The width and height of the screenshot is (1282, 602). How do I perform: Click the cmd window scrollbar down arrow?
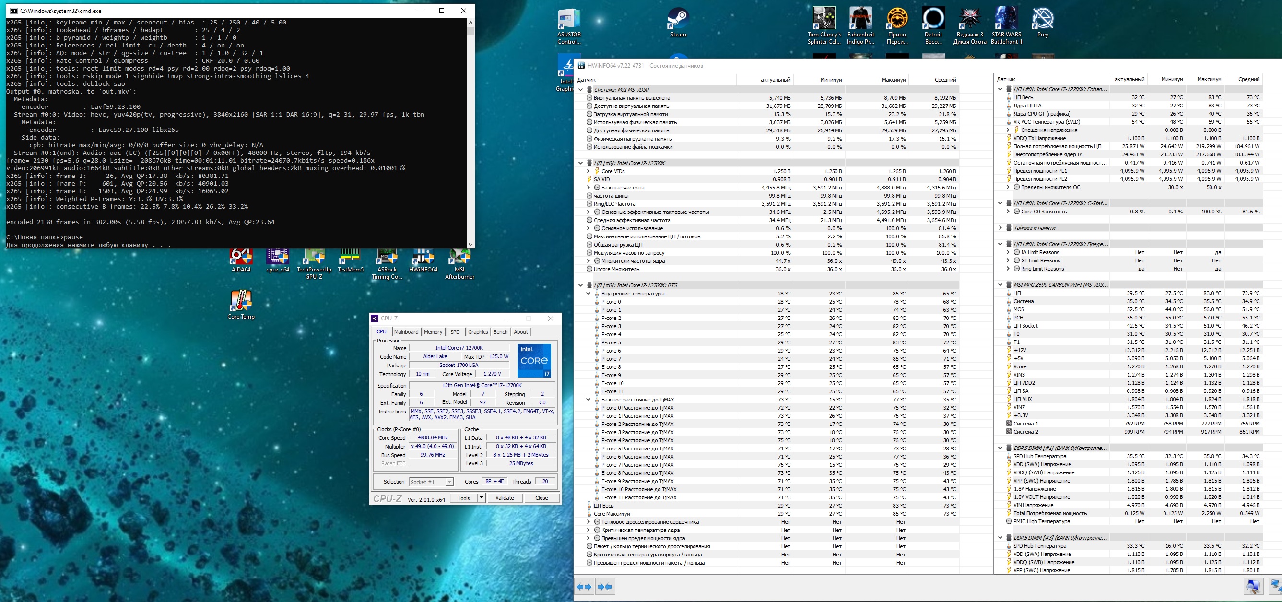pos(470,245)
